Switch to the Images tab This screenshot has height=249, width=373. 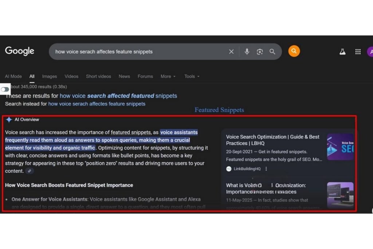(x=49, y=76)
